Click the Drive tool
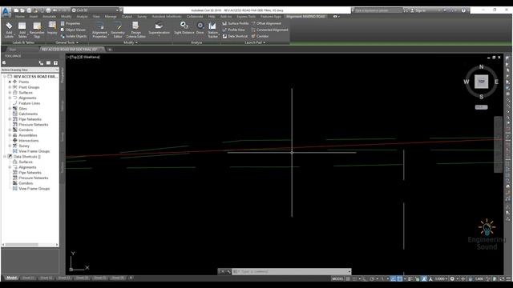This screenshot has height=288, width=513. (200, 28)
